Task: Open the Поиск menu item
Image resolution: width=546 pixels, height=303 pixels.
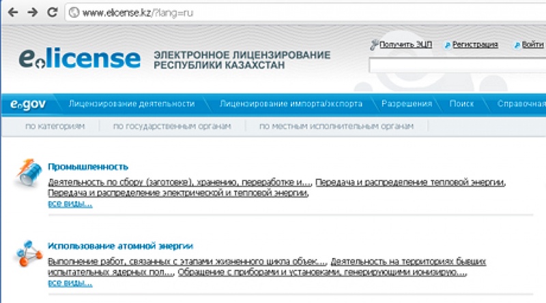Action: click(x=461, y=103)
